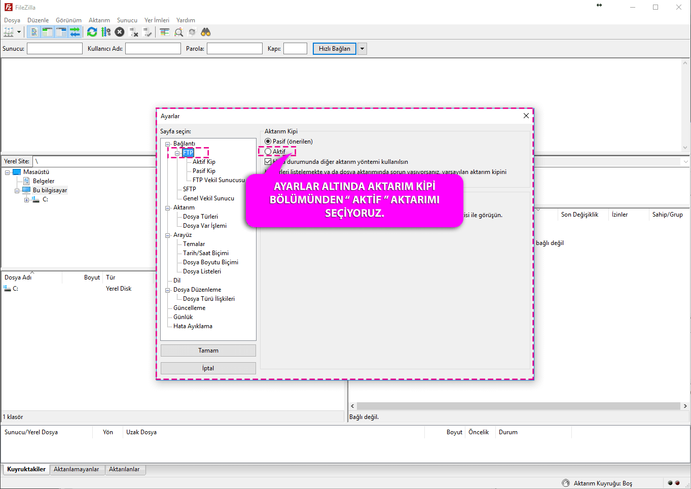Select the Aktif transfer mode radio button
Image resolution: width=691 pixels, height=489 pixels.
click(268, 151)
